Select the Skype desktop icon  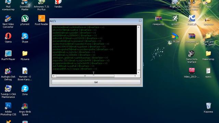click(25, 38)
